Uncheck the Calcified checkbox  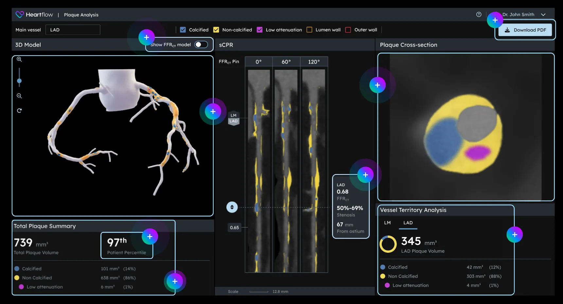(183, 30)
